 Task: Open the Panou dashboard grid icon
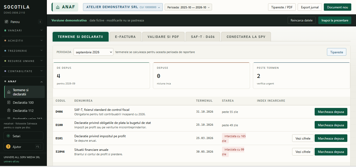(x=6, y=22)
